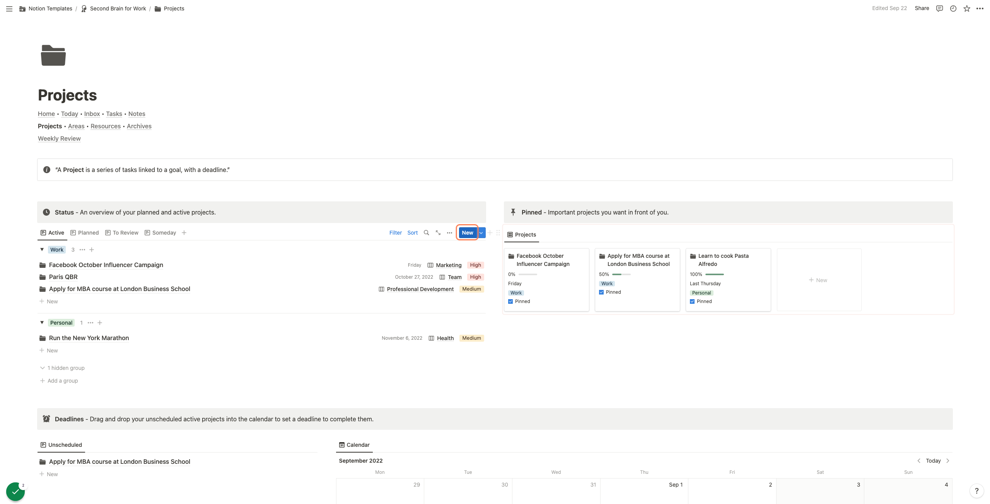Open the New button dropdown arrow
This screenshot has width=990, height=504.
pyautogui.click(x=481, y=233)
